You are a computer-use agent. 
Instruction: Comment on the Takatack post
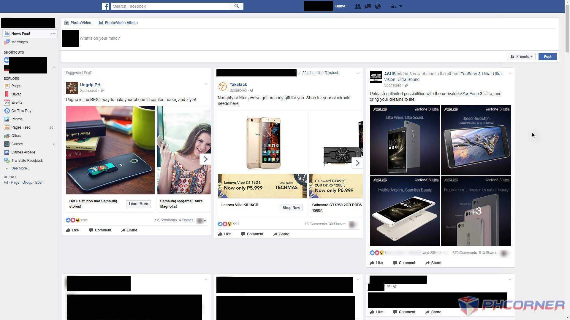pos(252,234)
